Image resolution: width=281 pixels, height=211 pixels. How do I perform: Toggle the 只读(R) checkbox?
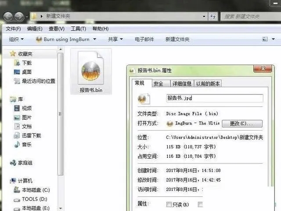[169, 204]
